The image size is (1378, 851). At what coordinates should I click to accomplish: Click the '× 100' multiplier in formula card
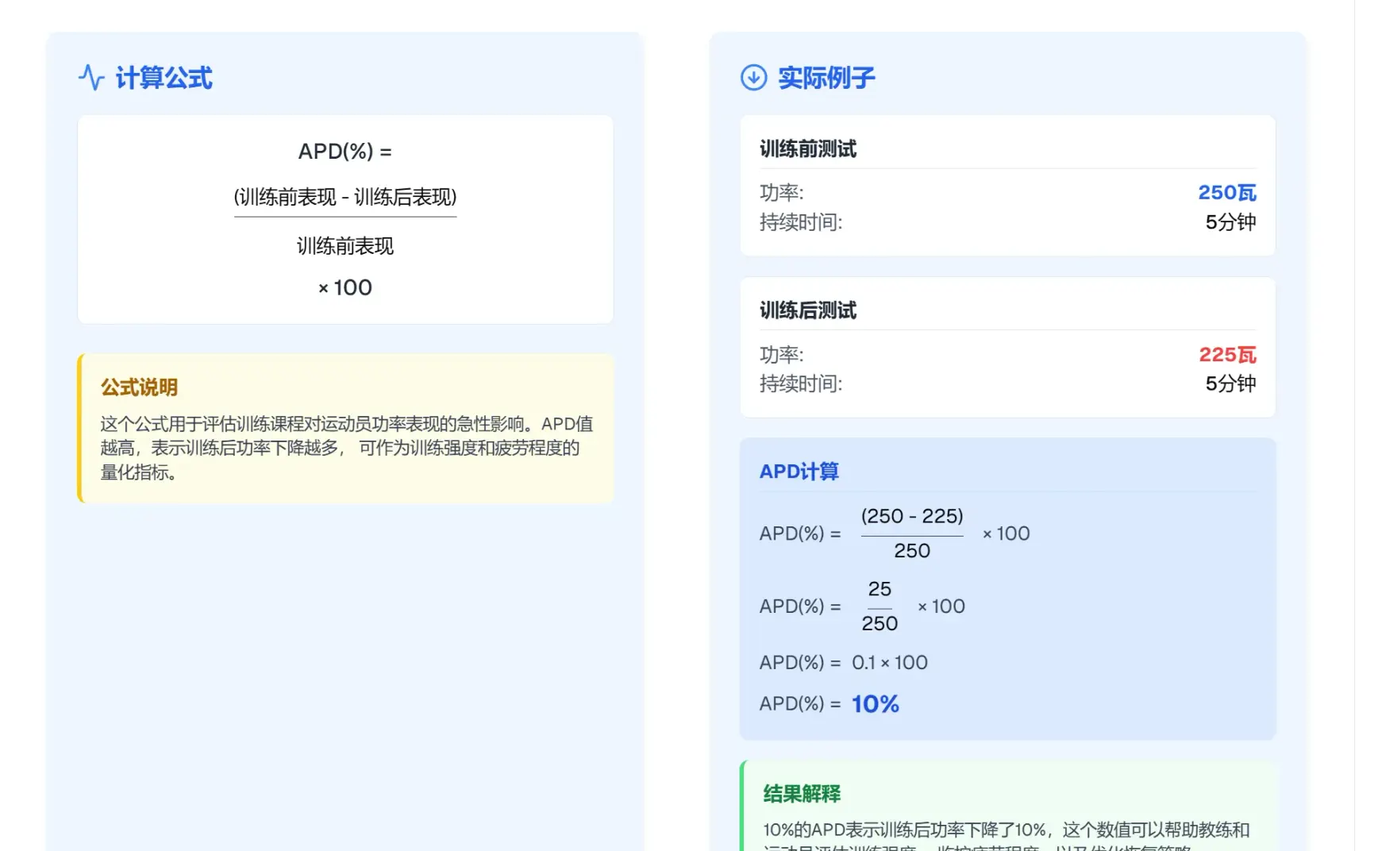(345, 287)
